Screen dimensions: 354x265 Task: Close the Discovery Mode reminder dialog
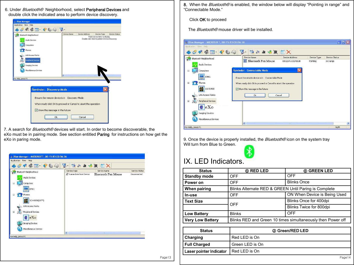105,89
